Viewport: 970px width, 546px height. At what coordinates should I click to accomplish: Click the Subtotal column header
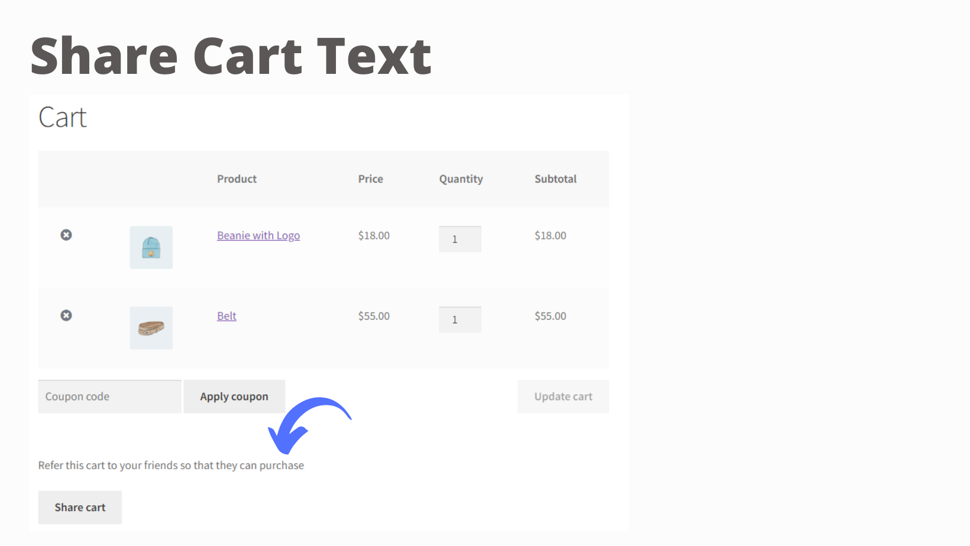pos(555,178)
